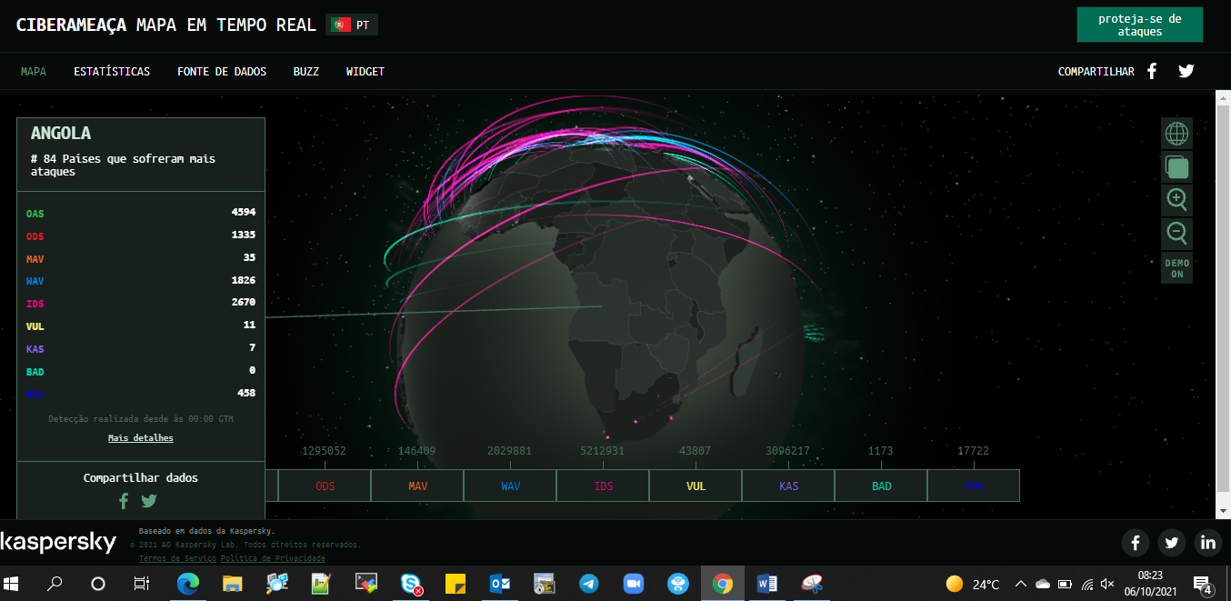Click the IDS total 5212931 above the bar
The width and height of the screenshot is (1231, 601).
pos(603,451)
